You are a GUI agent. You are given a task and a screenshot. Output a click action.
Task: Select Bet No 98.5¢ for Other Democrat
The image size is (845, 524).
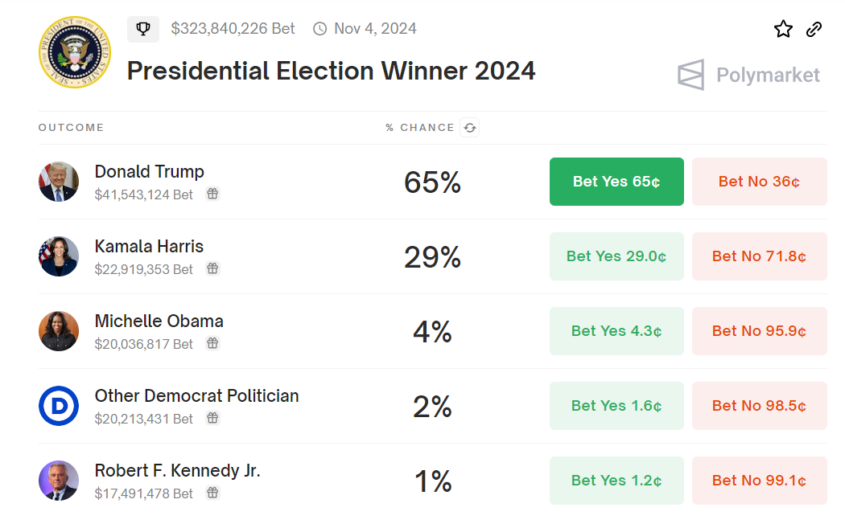click(759, 406)
